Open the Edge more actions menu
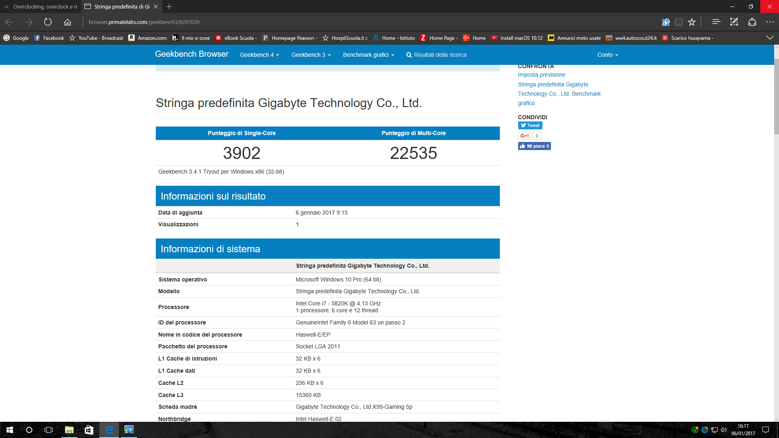 click(770, 22)
